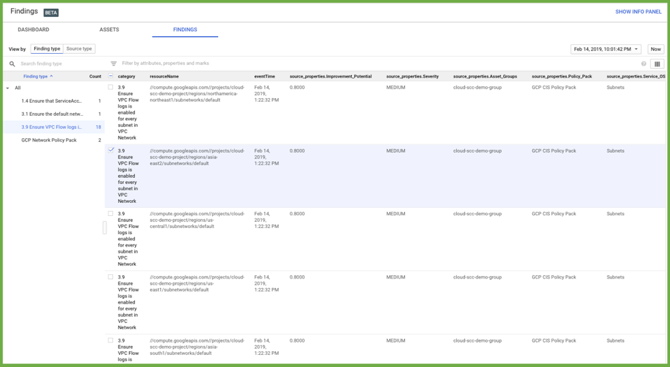View by Finding type toggle
The height and width of the screenshot is (367, 670).
point(47,48)
